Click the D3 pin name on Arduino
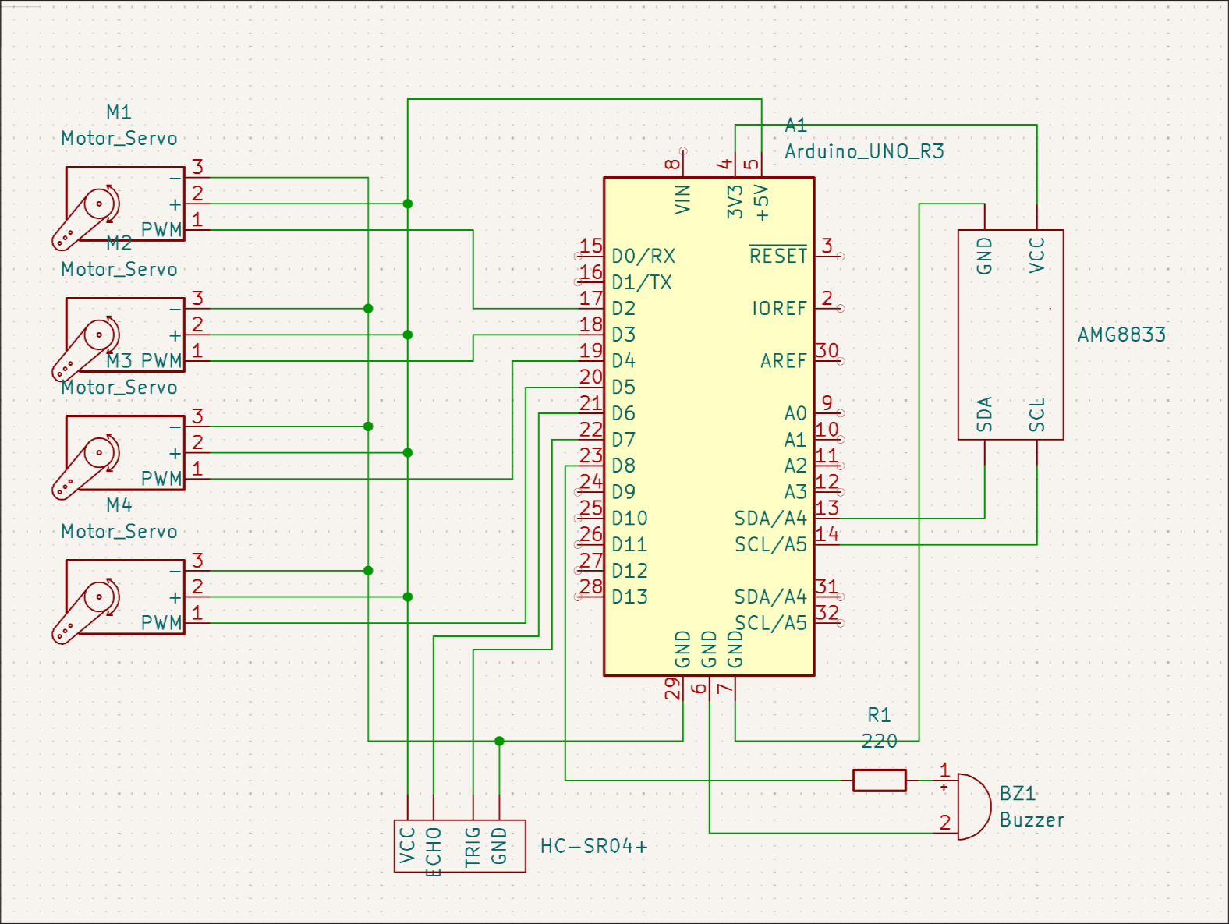 (x=624, y=335)
